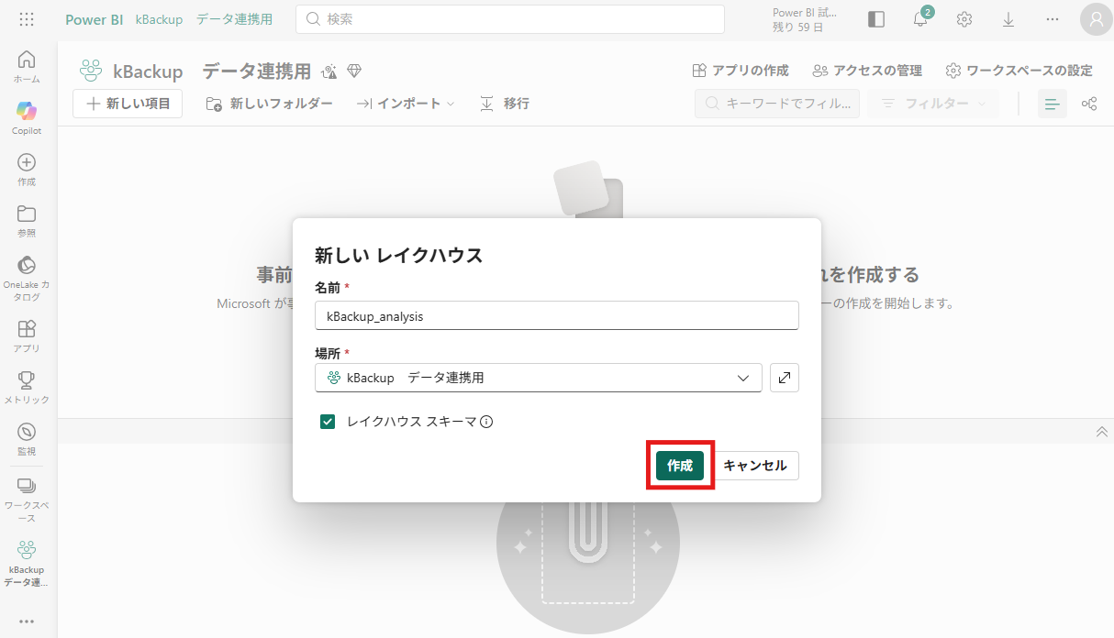Click the download icon in header
This screenshot has width=1114, height=638.
(1008, 19)
